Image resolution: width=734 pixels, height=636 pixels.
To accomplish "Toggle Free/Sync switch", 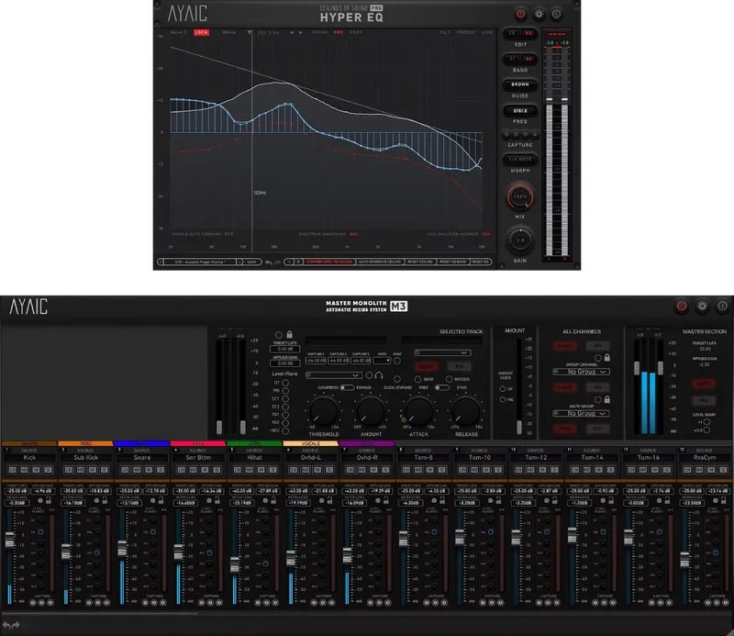I will tap(441, 387).
